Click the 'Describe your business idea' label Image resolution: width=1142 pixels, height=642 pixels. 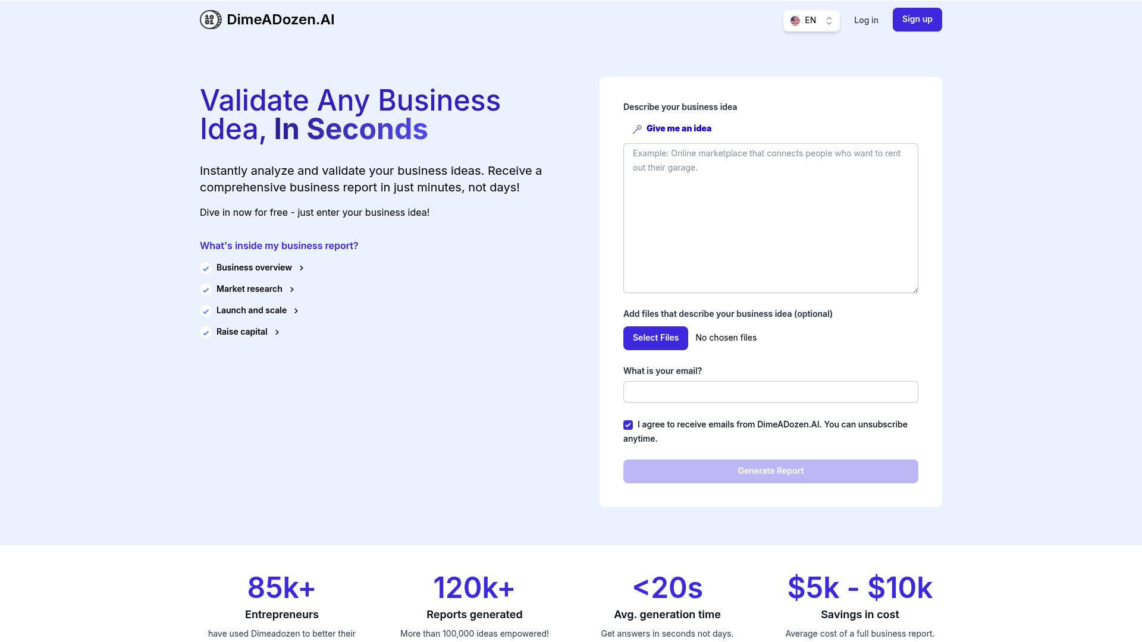click(x=680, y=107)
